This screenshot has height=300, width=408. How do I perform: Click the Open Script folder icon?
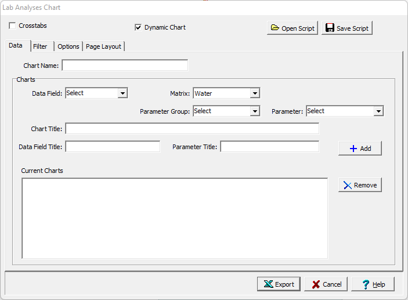[x=275, y=28]
